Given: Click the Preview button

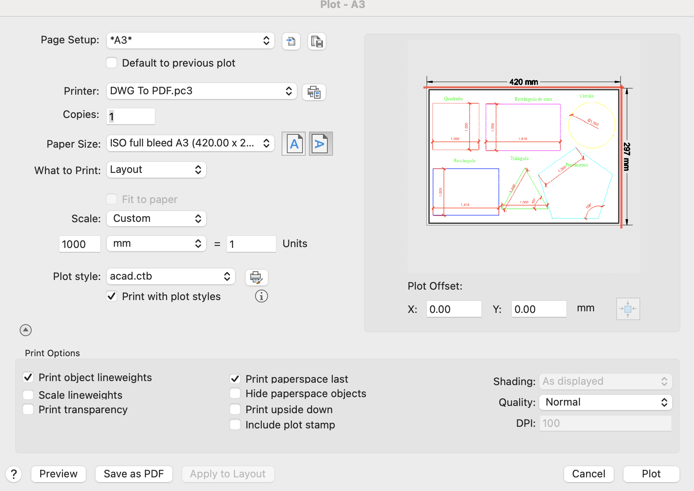Looking at the screenshot, I should [59, 474].
